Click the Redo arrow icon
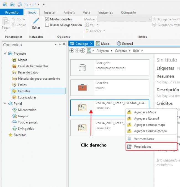 tap(34, 4)
